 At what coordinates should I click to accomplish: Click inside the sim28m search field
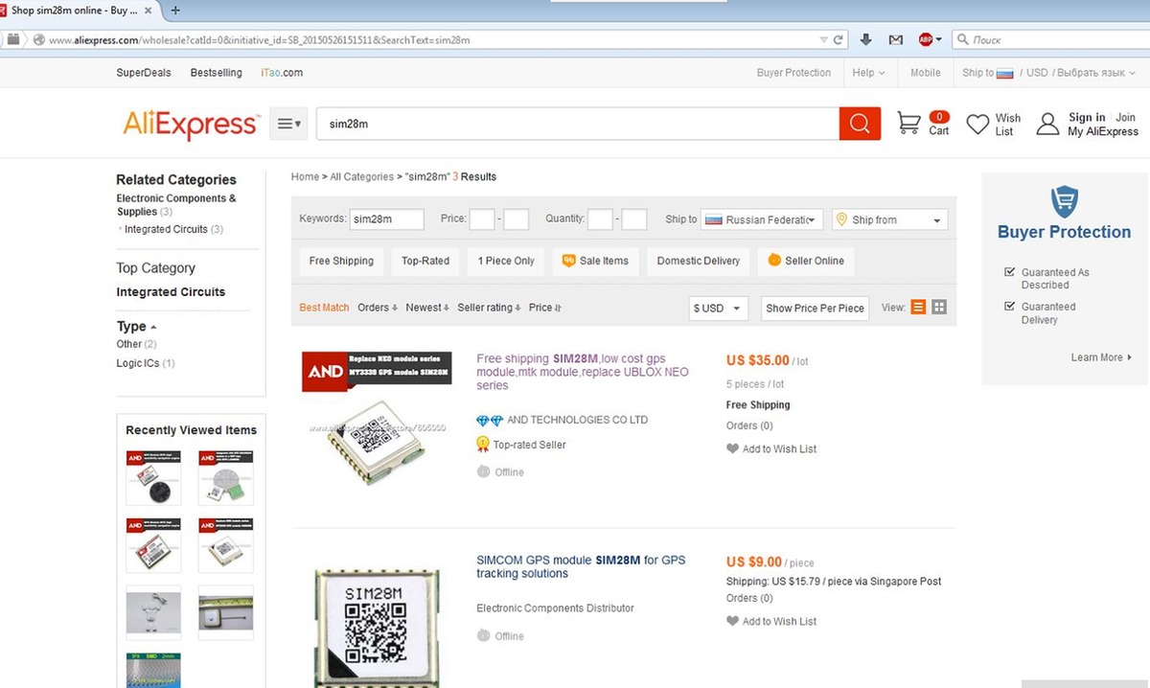[578, 124]
